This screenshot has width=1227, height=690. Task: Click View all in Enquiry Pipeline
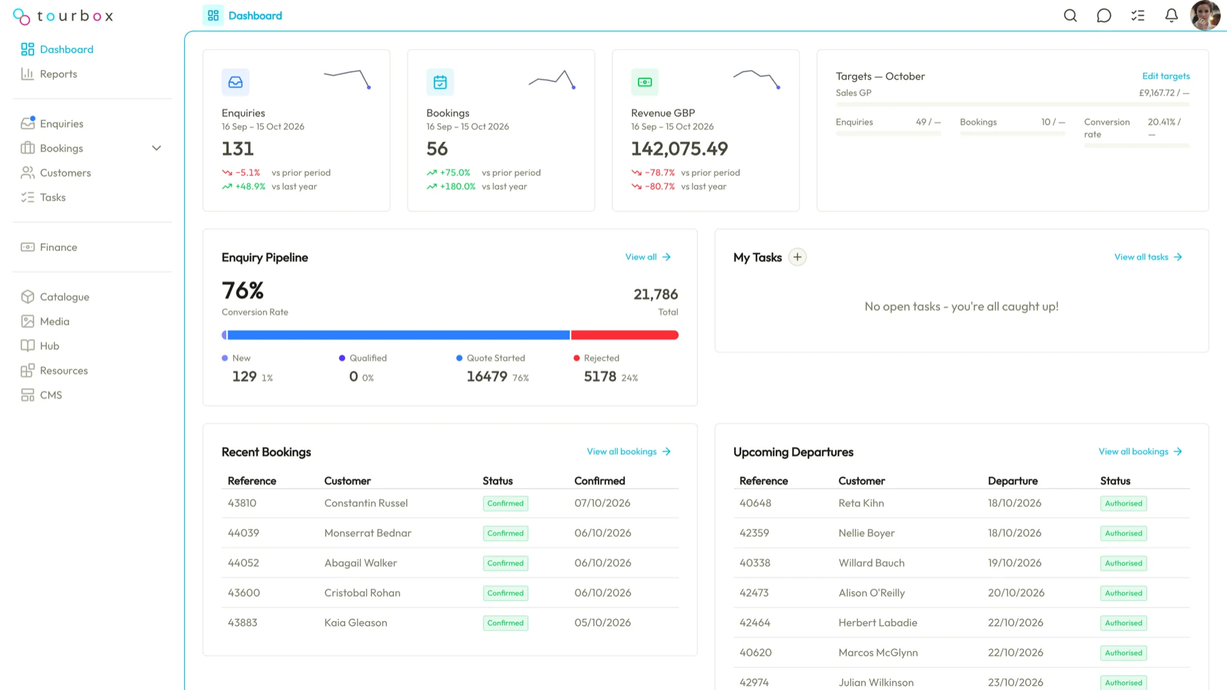(x=648, y=257)
